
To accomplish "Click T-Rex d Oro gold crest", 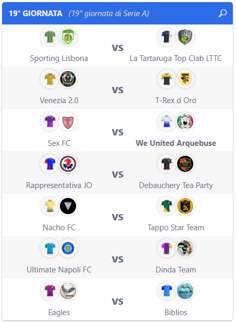I will [x=185, y=79].
